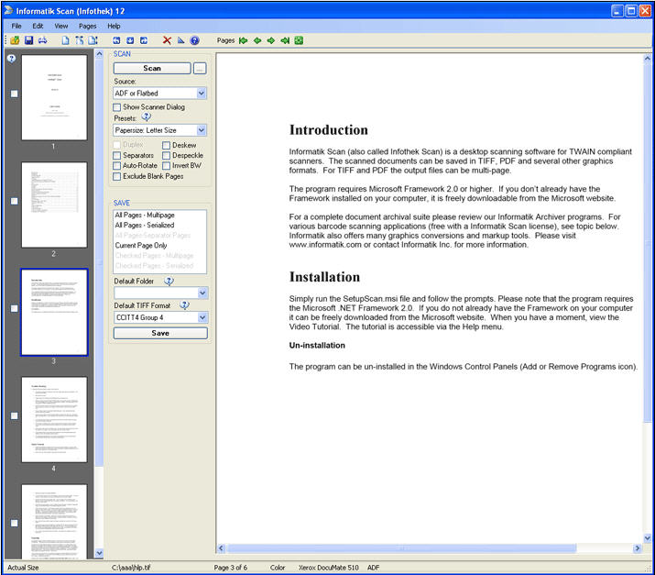Click the scanner icon in toolbar

43,40
